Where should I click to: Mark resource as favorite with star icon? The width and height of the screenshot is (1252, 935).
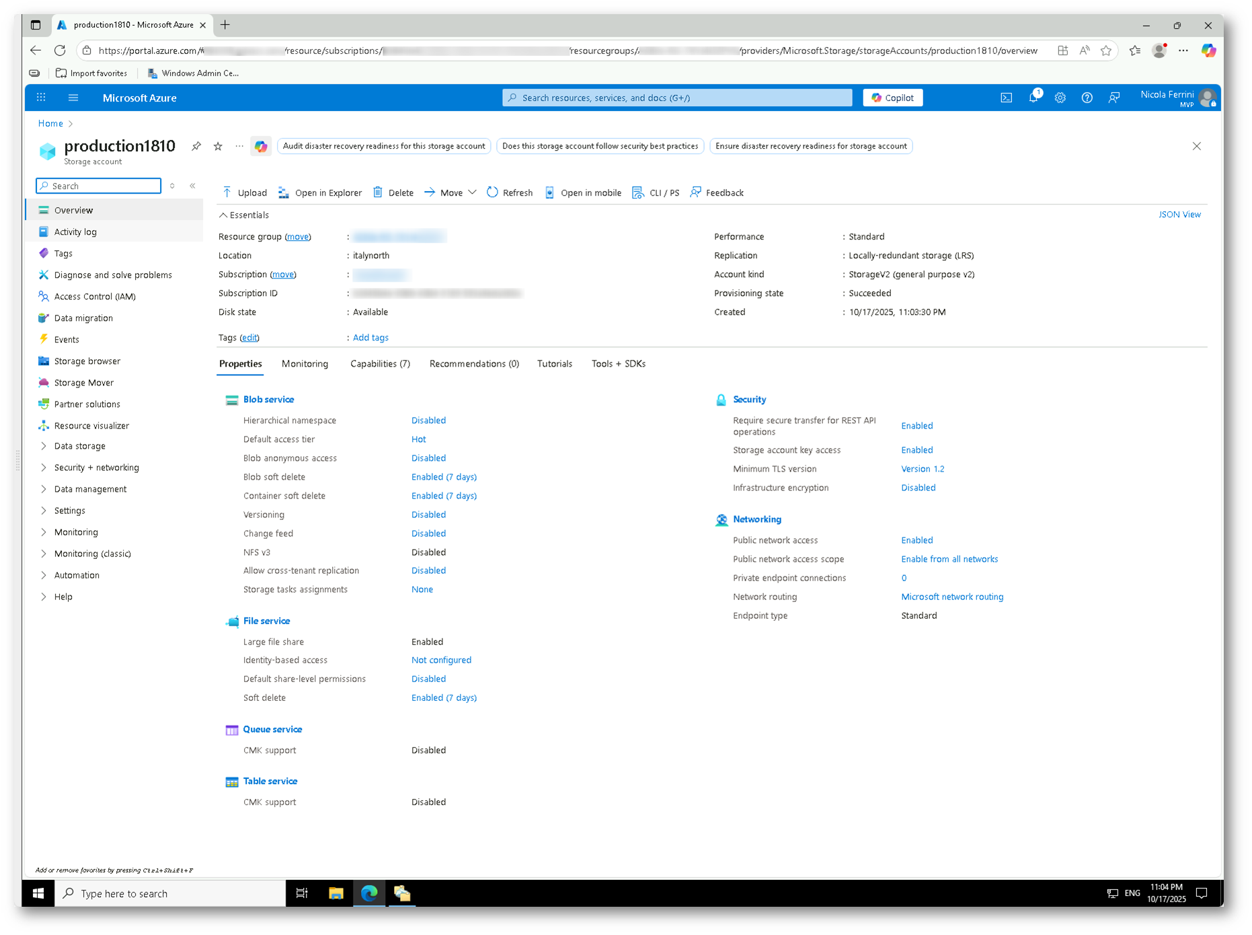(x=218, y=146)
